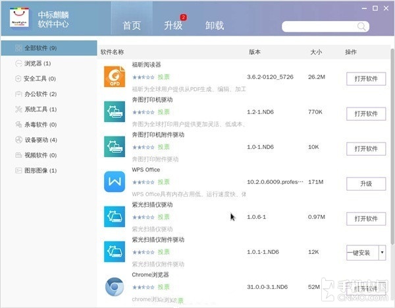Click the 26.2M size value
This screenshot has height=308, width=395.
(317, 77)
